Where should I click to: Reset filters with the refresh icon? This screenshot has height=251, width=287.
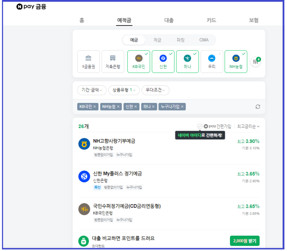click(258, 107)
